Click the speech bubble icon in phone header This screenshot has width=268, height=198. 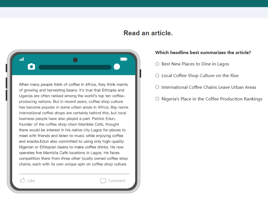pos(117,67)
